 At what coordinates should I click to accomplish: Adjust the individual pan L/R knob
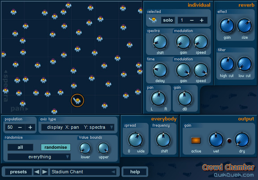[158, 98]
